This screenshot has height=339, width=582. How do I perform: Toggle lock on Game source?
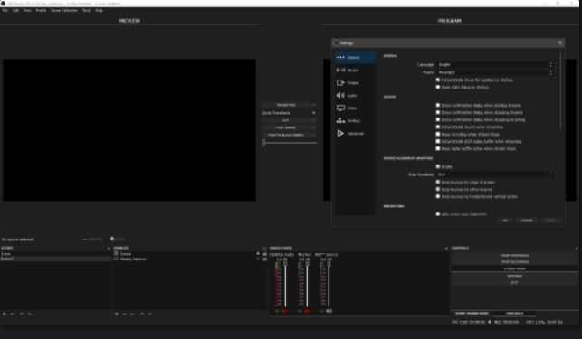264,254
